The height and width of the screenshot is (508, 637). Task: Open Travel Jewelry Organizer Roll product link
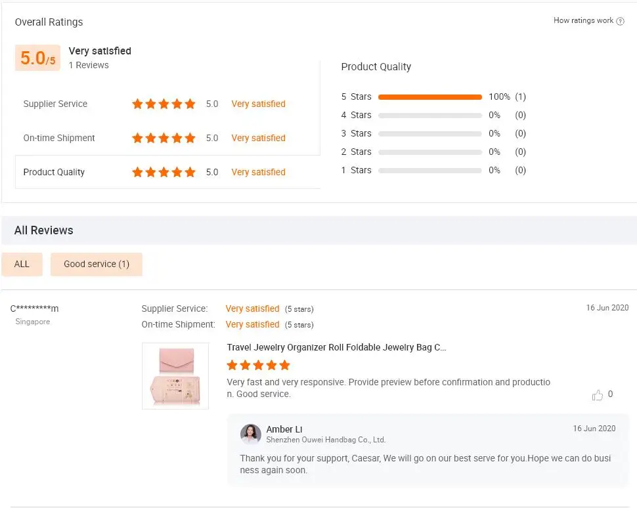(336, 347)
